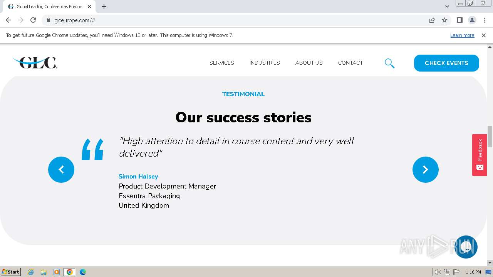Dismiss the Chrome update notification bar
This screenshot has height=277, width=493.
[484, 35]
